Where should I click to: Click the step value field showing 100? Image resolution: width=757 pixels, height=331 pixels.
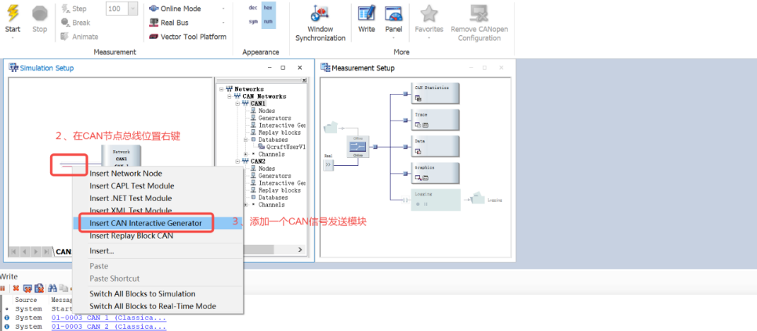[x=118, y=9]
